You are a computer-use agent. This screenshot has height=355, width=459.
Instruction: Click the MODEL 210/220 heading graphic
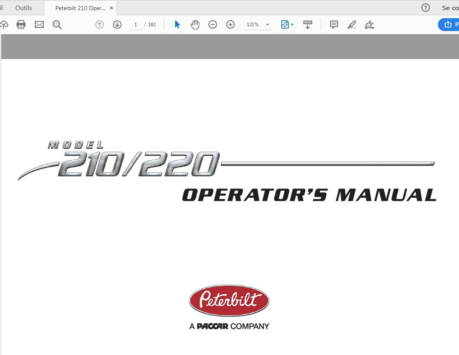(x=133, y=160)
